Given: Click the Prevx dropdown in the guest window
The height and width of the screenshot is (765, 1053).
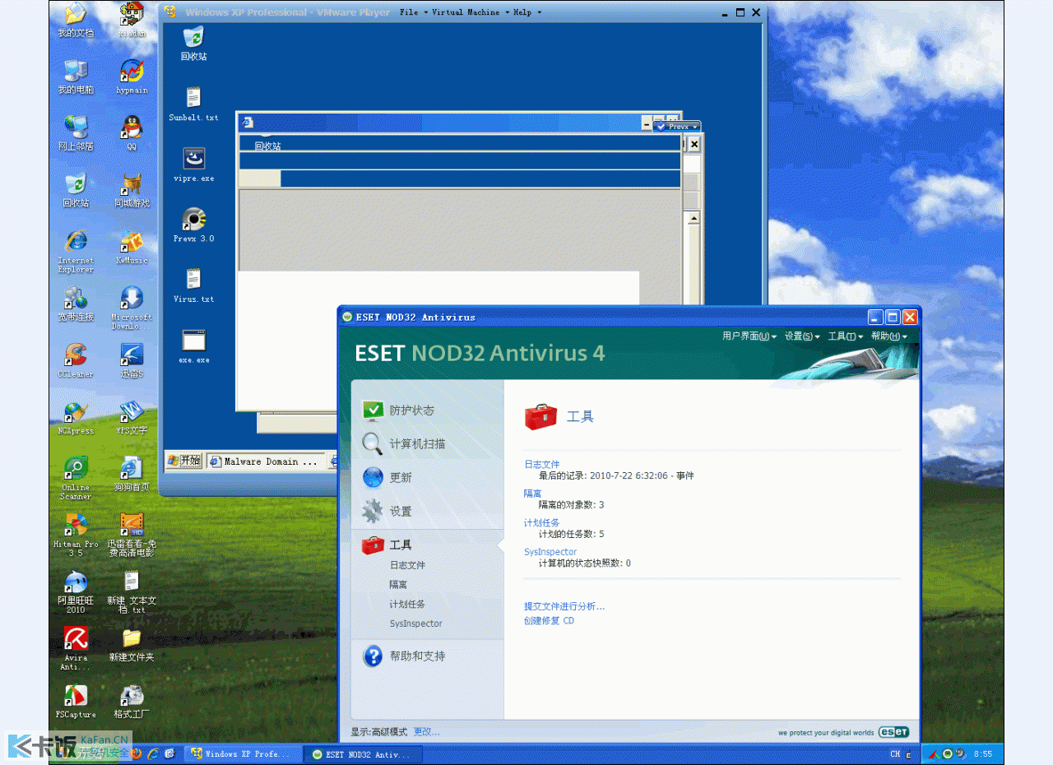Looking at the screenshot, I should pos(676,127).
